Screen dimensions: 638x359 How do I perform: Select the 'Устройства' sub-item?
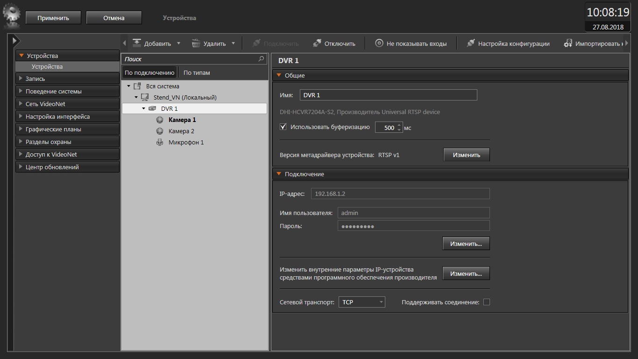[x=67, y=67]
